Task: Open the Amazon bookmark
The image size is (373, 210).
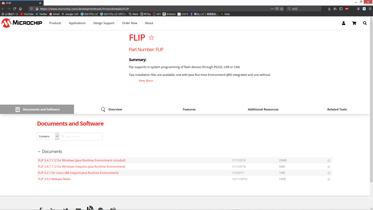Action: tap(169, 14)
